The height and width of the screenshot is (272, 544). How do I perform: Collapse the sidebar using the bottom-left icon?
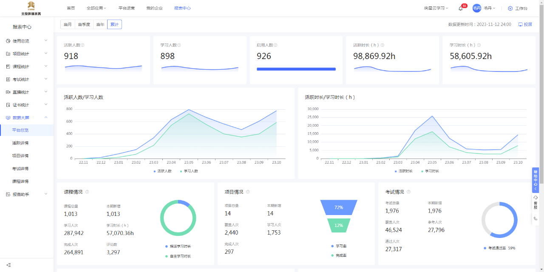click(8, 265)
